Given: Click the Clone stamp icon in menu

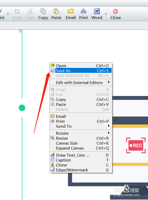Looking at the screenshot, I should tap(53, 165).
